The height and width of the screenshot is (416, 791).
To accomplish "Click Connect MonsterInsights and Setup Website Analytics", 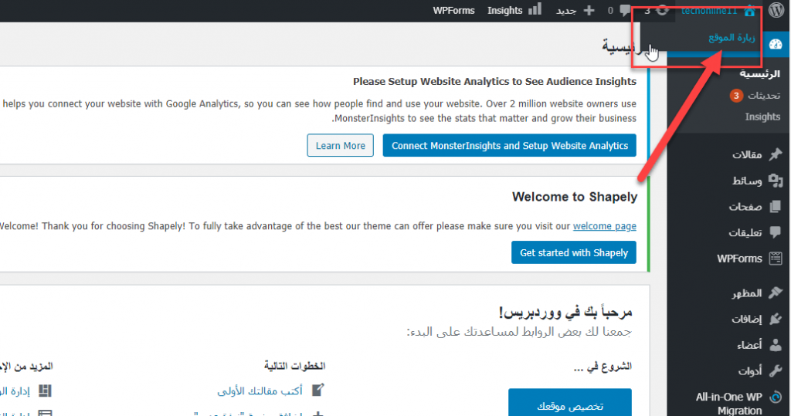I will [510, 145].
